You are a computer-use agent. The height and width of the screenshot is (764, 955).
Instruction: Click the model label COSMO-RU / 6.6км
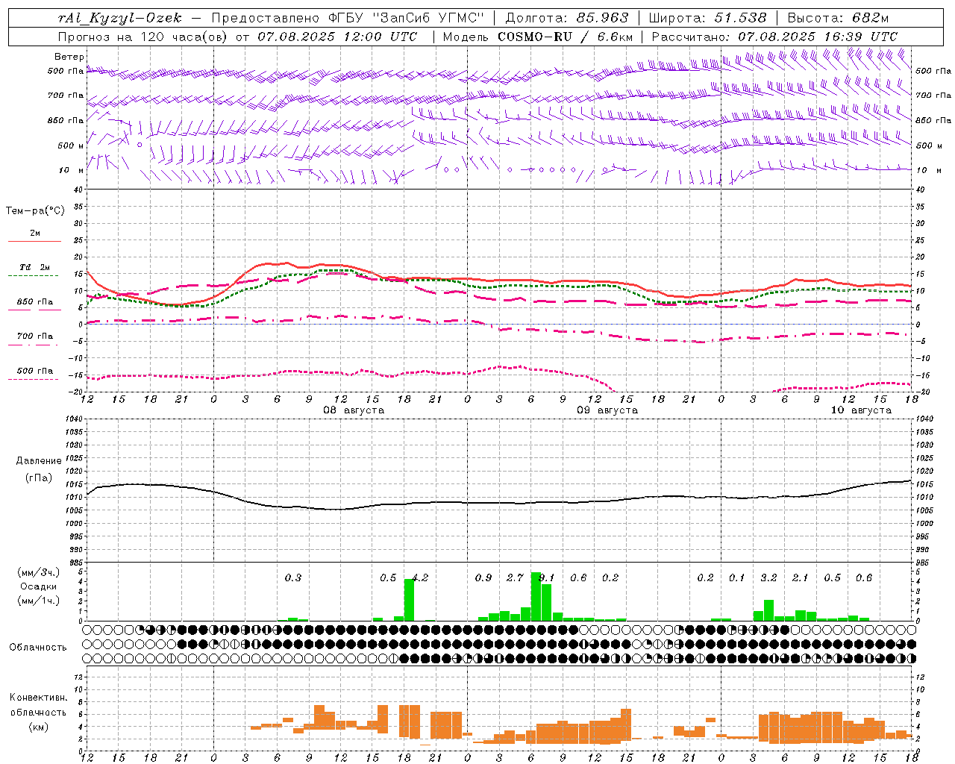566,37
